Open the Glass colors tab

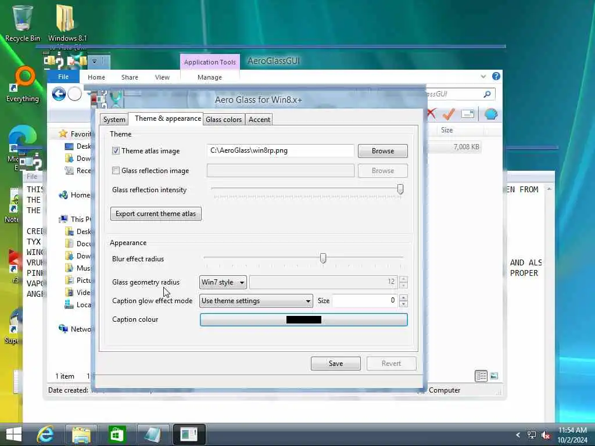click(224, 120)
